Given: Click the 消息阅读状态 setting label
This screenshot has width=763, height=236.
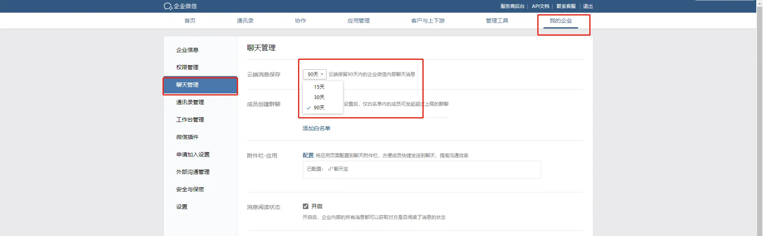Looking at the screenshot, I should tap(263, 207).
